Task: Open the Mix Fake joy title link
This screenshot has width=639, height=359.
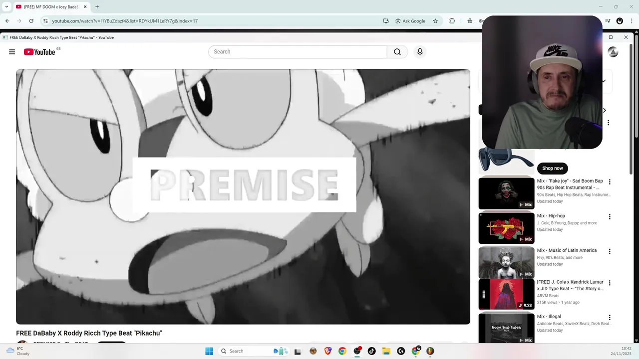Action: point(570,184)
